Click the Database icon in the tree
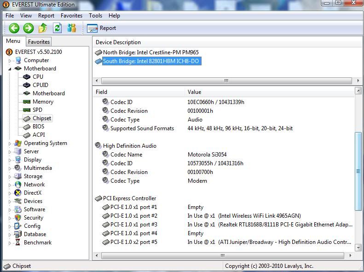The height and width of the screenshot is (272, 364). (x=18, y=234)
